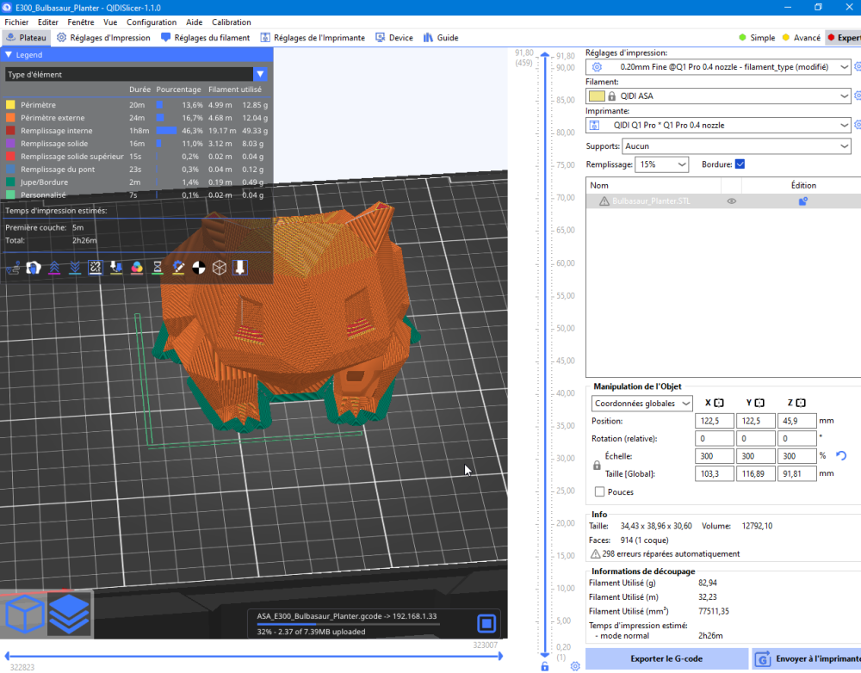The image size is (861, 673).
Task: Expand the Remplissage 15% dropdown
Action: pos(661,164)
